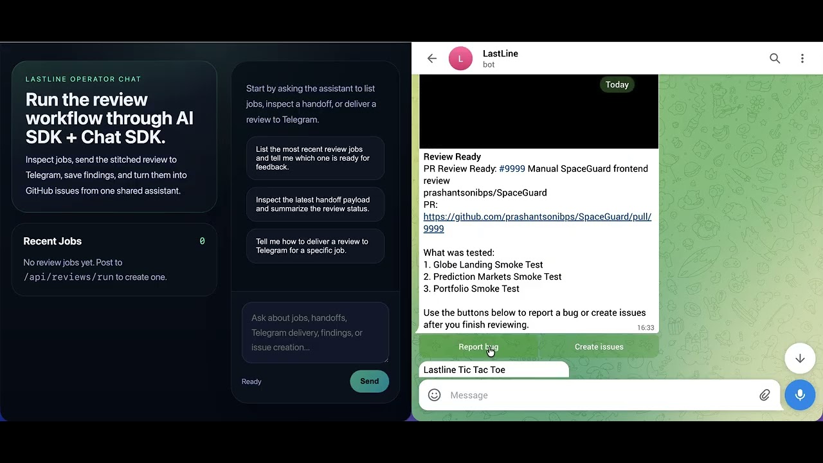Screen dimensions: 823x463
Task: Focus the Telegram Message input field
Action: pos(599,395)
